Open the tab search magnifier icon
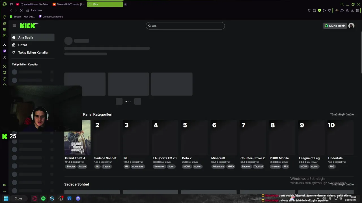This screenshot has width=362, height=203. (x=342, y=4)
